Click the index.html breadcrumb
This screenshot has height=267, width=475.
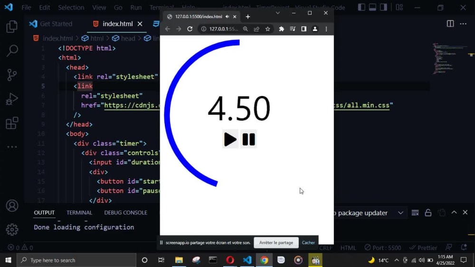pos(53,38)
